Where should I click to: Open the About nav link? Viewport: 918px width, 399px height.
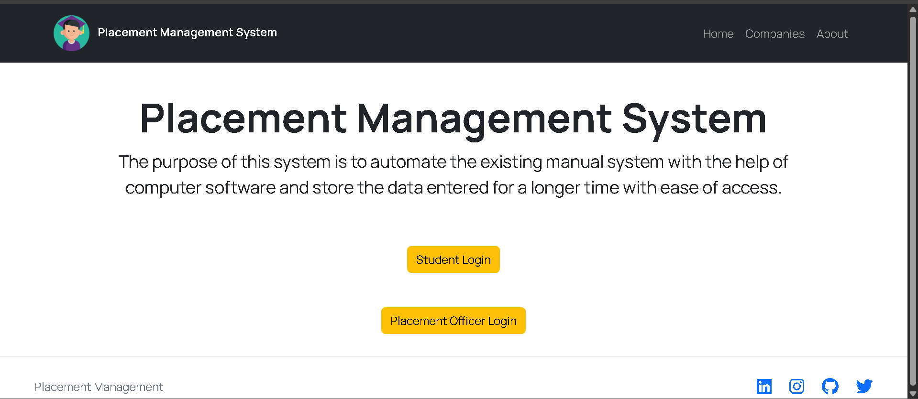pyautogui.click(x=832, y=34)
